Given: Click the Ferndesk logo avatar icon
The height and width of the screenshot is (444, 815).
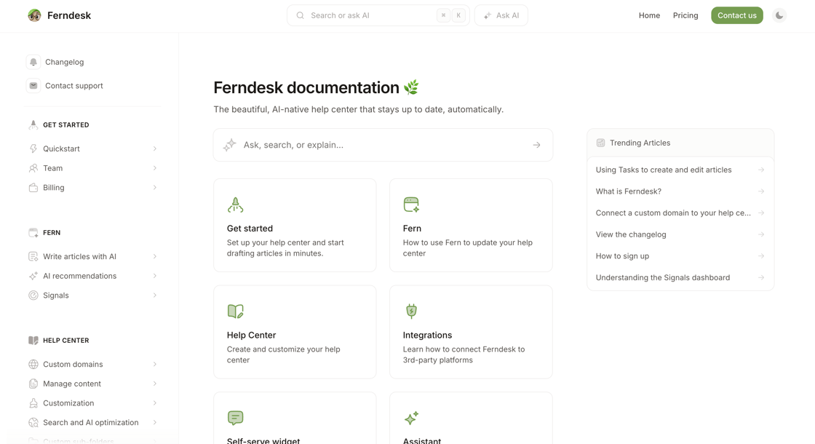Looking at the screenshot, I should pyautogui.click(x=34, y=15).
